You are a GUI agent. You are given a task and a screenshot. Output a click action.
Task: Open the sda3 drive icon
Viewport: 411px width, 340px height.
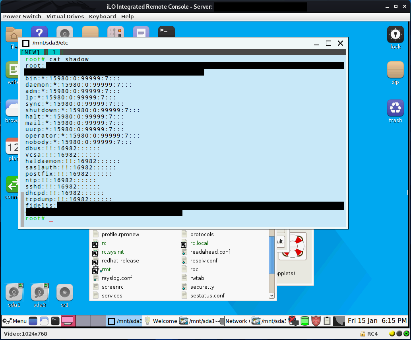coord(40,295)
